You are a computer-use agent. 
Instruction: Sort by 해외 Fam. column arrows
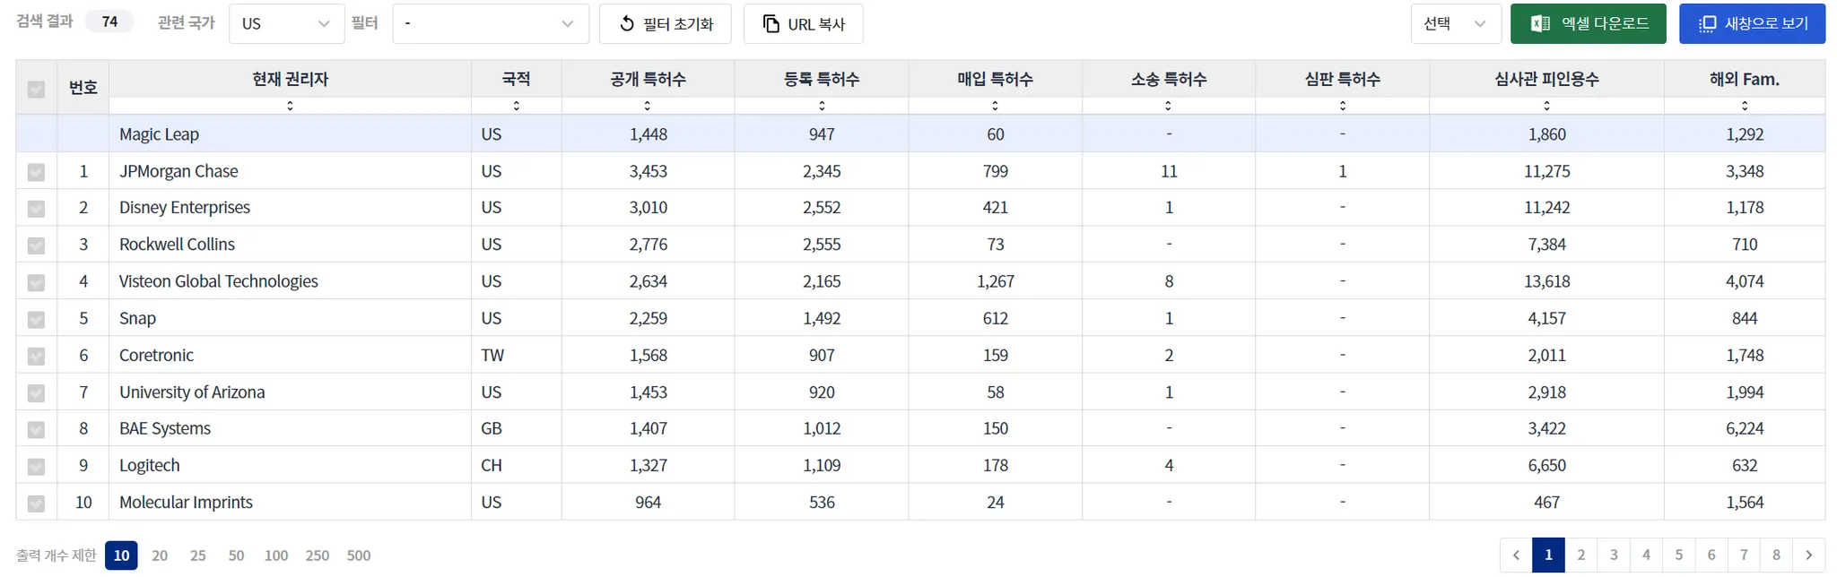(1745, 106)
